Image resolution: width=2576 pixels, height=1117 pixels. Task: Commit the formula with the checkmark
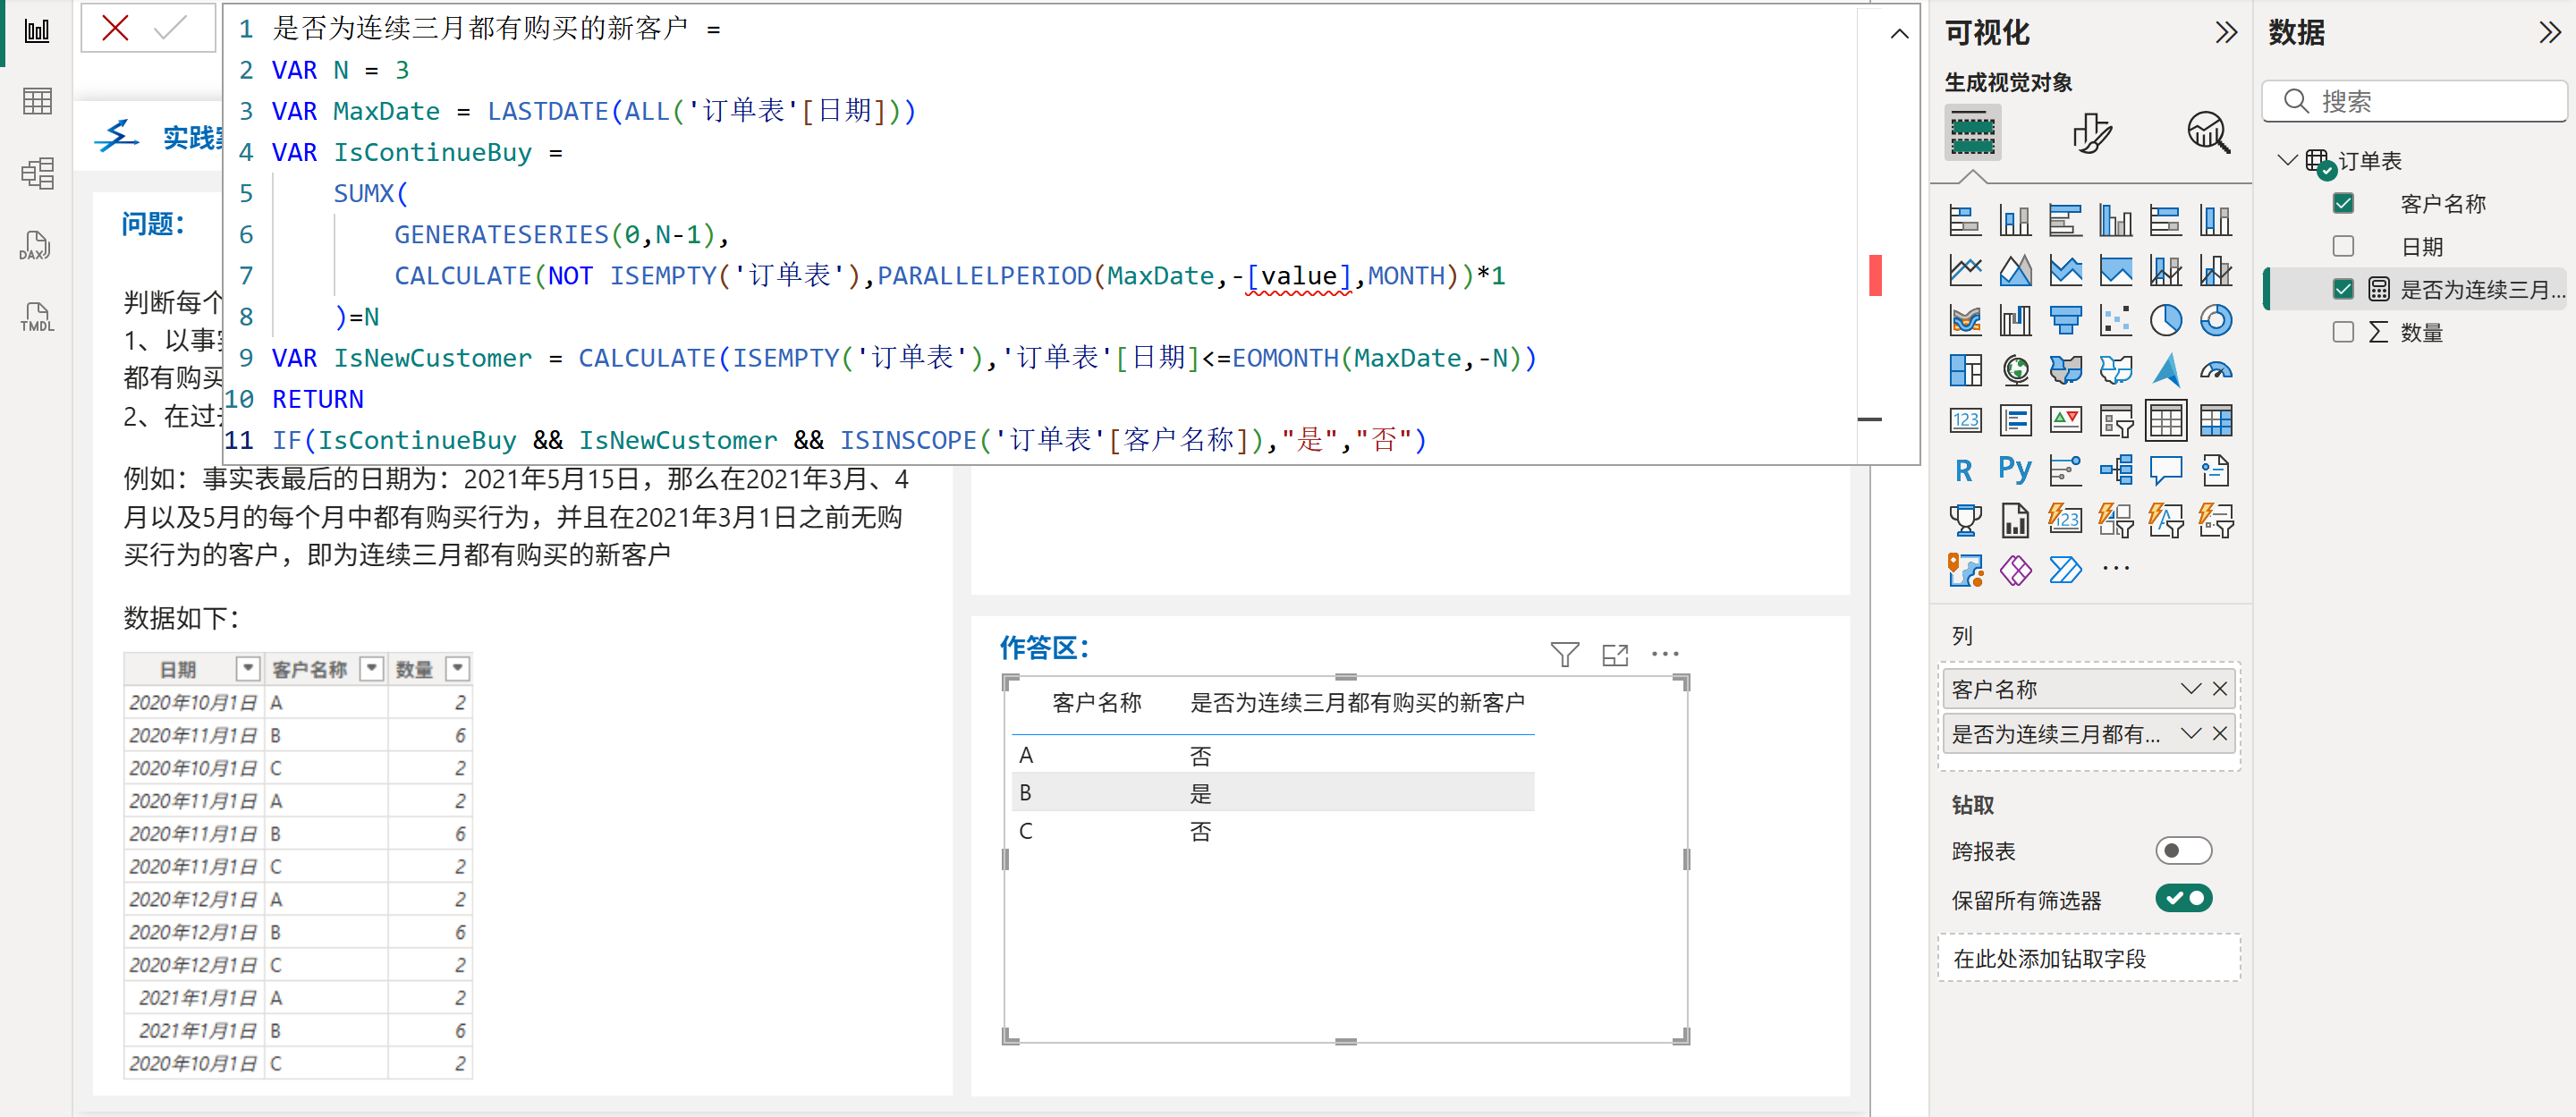click(x=171, y=28)
